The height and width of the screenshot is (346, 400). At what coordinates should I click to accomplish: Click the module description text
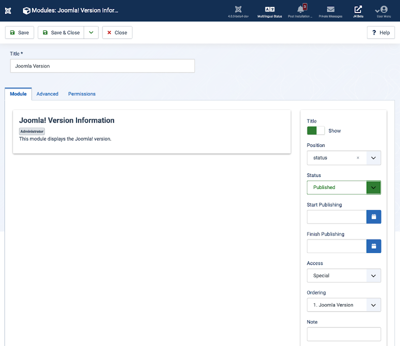65,139
